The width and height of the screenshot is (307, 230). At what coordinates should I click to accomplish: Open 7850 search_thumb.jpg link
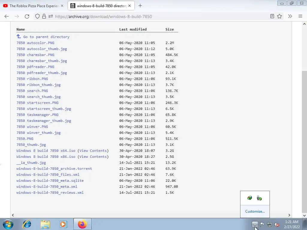(x=38, y=97)
